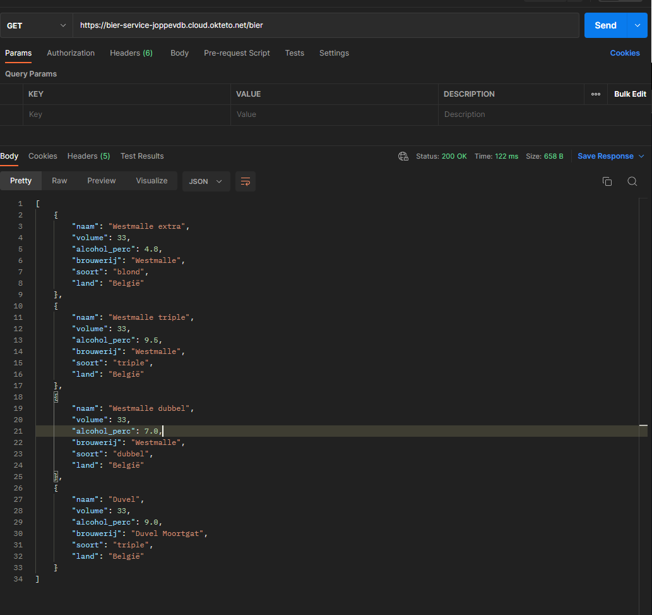Click the query param Description field
The height and width of the screenshot is (615, 652).
[x=545, y=114]
